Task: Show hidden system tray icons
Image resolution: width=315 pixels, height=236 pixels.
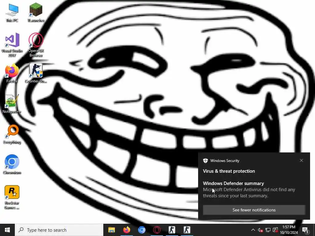Action: [x=253, y=230]
